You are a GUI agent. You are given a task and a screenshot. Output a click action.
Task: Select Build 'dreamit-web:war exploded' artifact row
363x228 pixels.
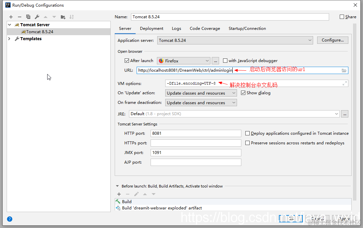pyautogui.click(x=233, y=208)
